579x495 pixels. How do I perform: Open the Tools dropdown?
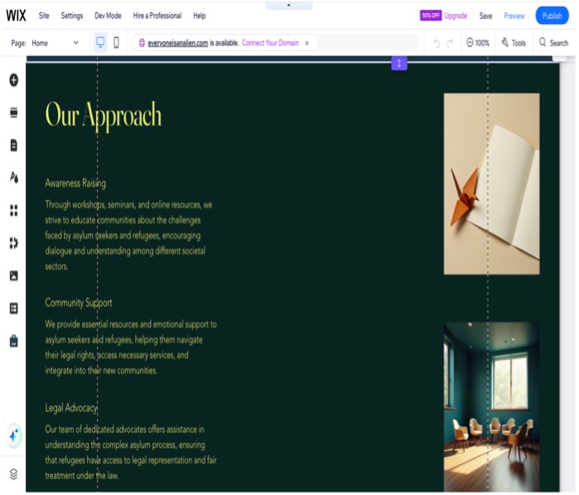[x=514, y=43]
